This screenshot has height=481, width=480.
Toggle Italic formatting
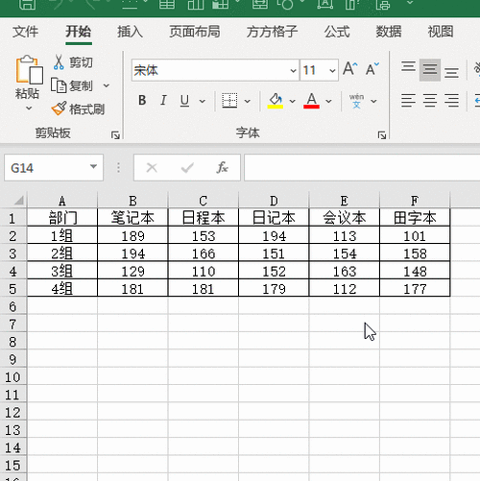point(163,101)
